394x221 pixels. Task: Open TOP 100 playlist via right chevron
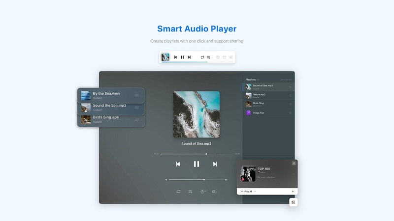point(294,174)
